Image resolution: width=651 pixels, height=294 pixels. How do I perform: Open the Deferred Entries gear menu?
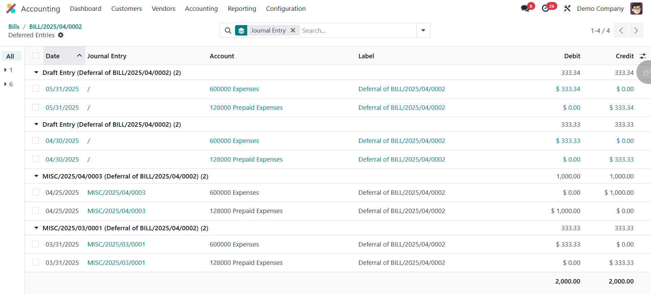[61, 35]
